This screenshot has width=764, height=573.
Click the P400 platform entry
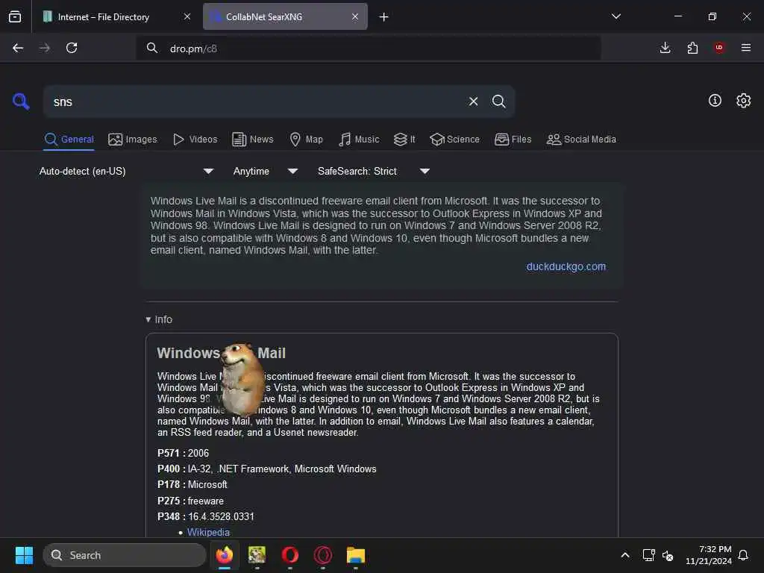266,469
